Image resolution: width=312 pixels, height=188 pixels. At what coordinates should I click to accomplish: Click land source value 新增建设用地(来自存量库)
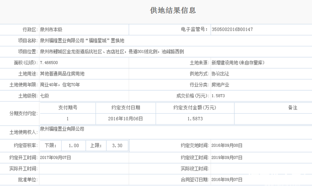tap(238, 63)
